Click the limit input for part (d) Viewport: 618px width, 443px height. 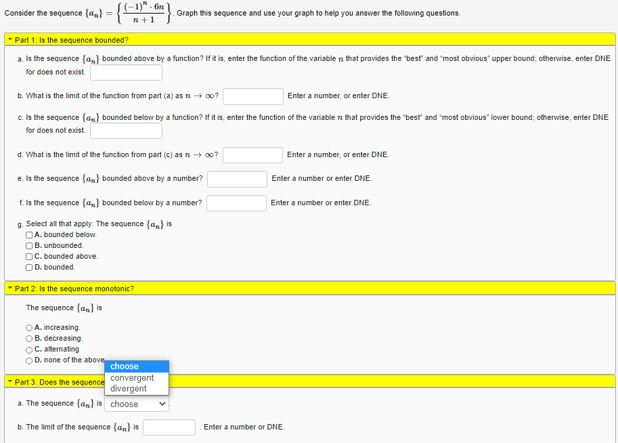click(x=252, y=155)
